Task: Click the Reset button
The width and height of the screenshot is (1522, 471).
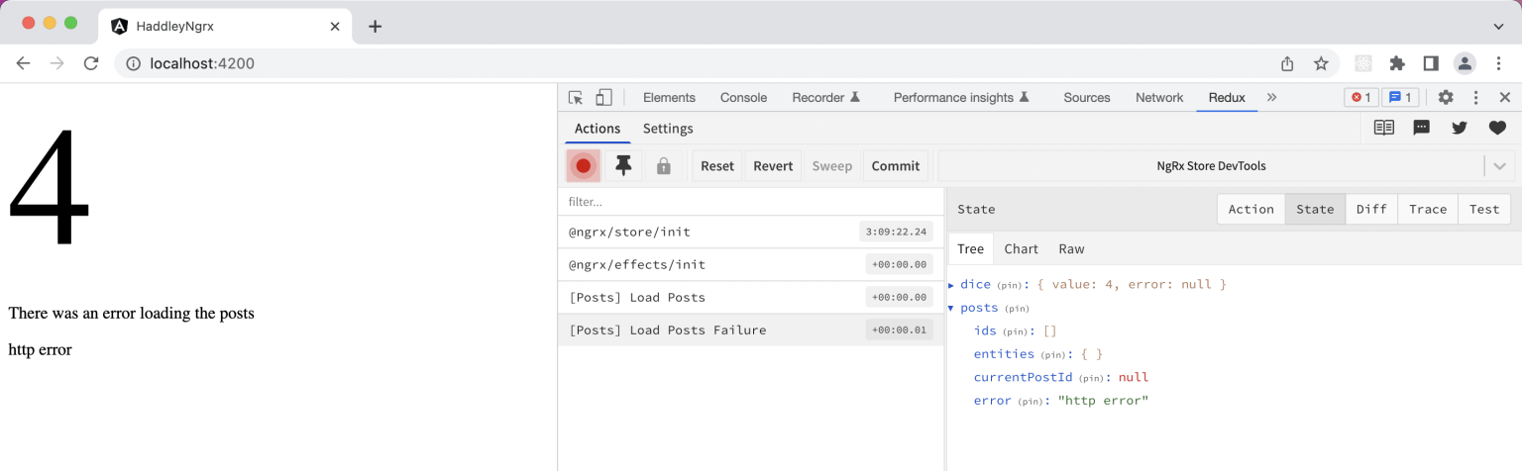Action: [x=717, y=166]
